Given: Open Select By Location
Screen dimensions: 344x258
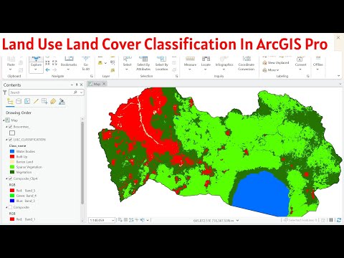Looking at the screenshot, I should click(x=162, y=64).
